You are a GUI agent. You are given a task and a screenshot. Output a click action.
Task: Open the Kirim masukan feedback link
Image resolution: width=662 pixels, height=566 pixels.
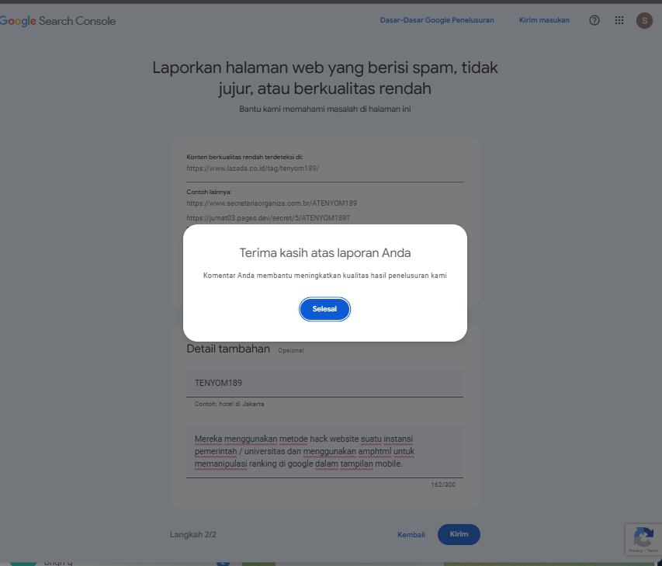544,20
